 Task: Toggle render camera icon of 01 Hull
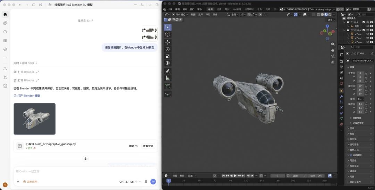372,22
